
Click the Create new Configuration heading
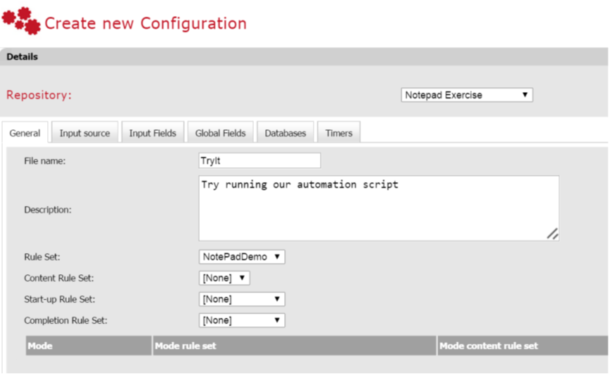coord(146,23)
